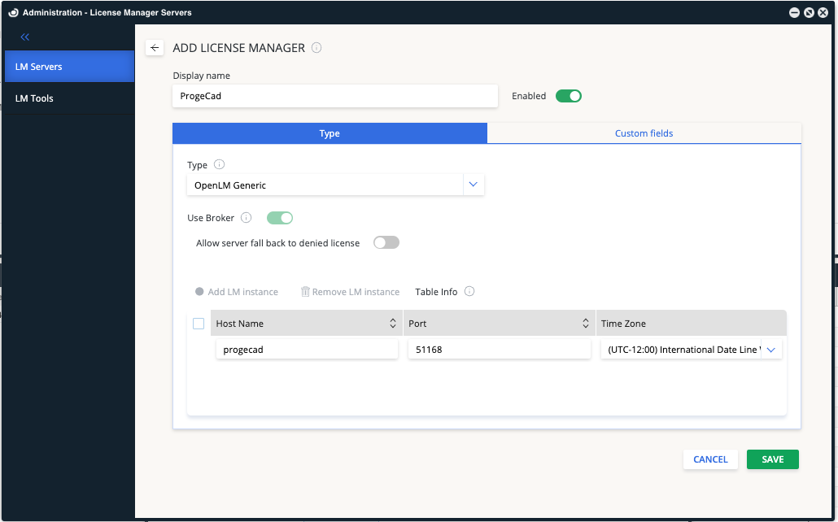Screen dimensions: 838x522
Task: Click the info icon beside Use Broker
Action: pos(247,217)
